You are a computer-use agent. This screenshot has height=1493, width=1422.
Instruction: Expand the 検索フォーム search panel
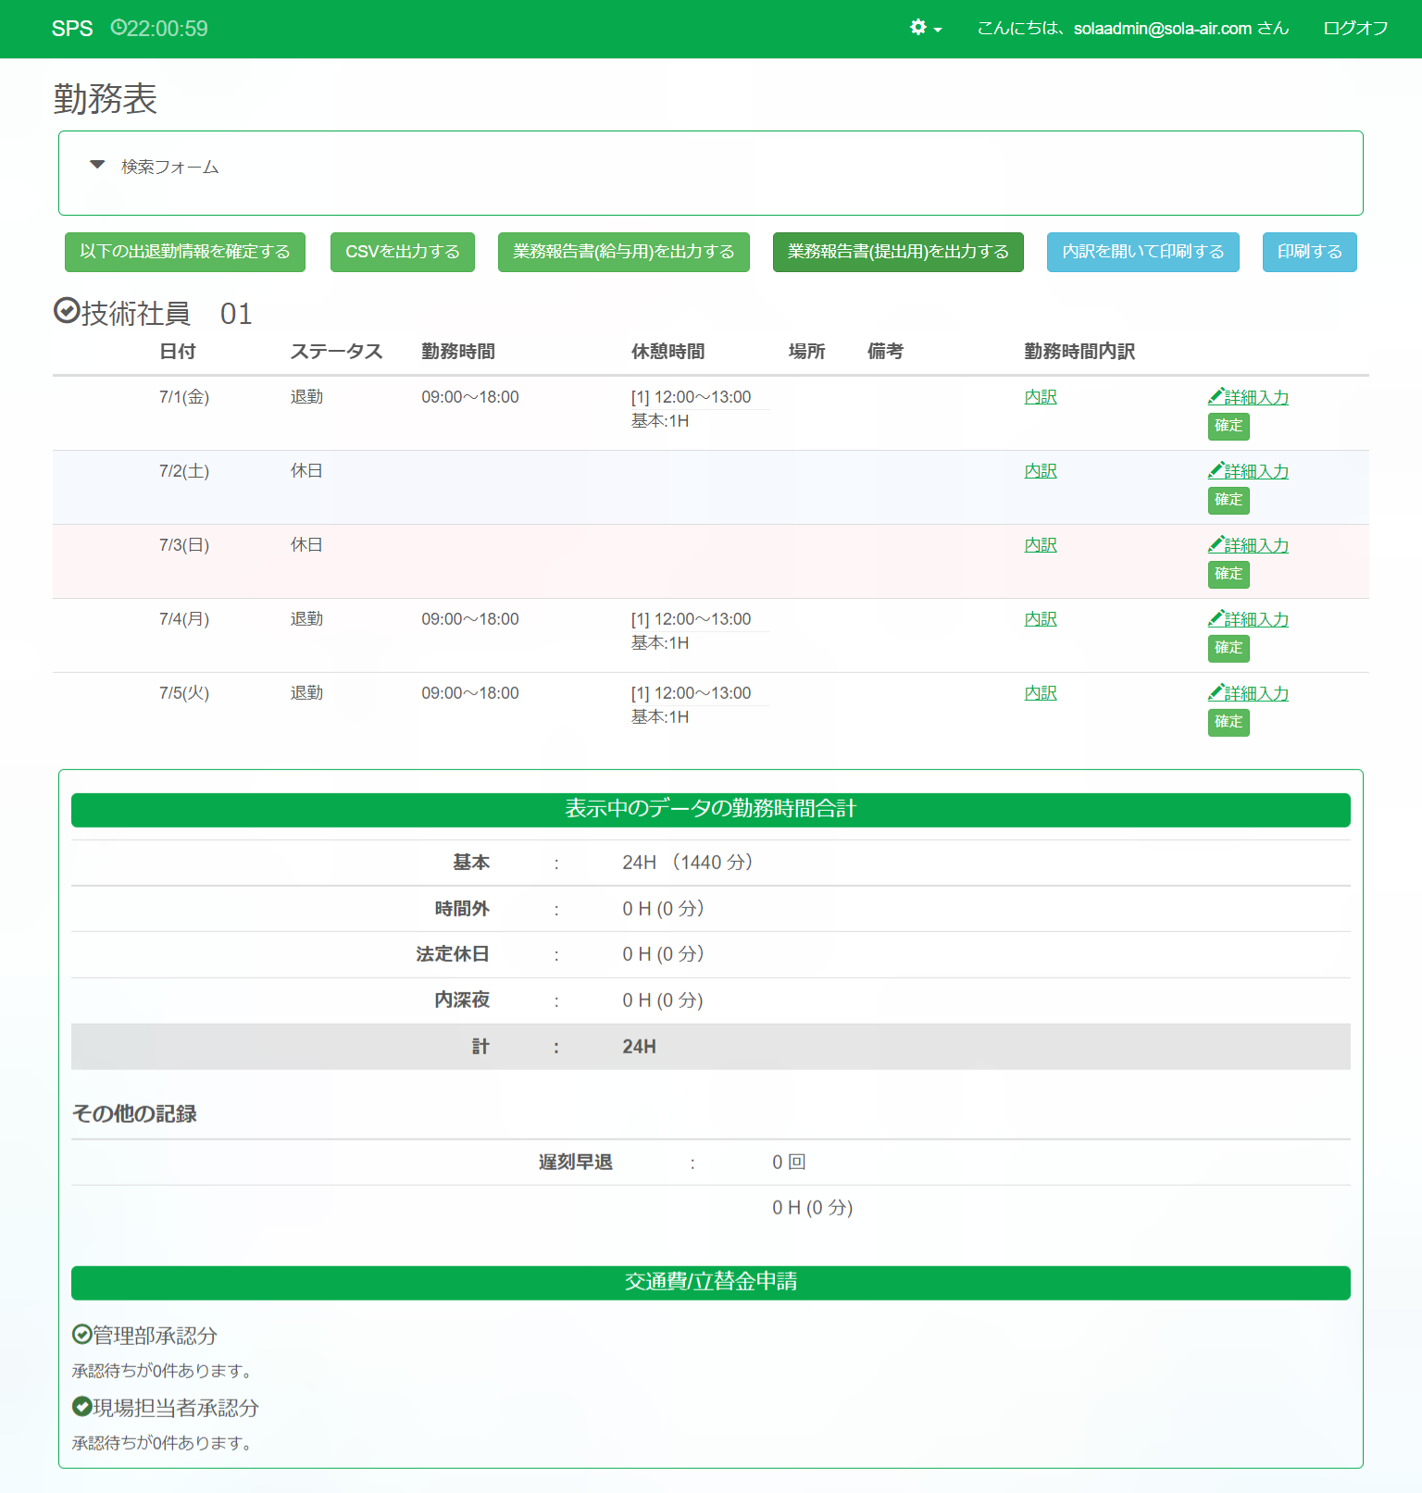point(97,166)
